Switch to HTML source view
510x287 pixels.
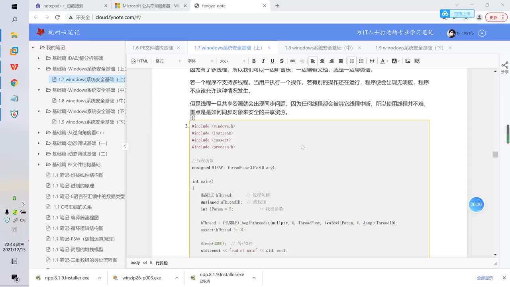point(140,61)
